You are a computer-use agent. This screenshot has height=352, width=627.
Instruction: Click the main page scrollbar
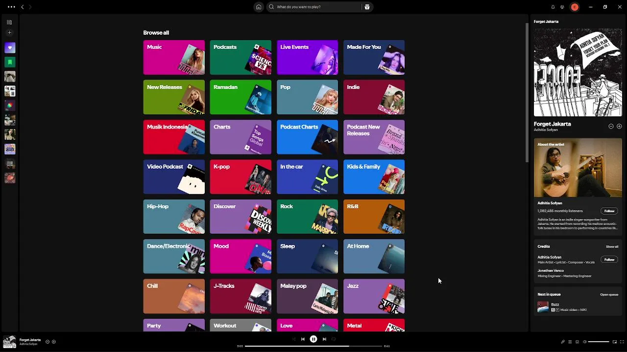click(527, 93)
